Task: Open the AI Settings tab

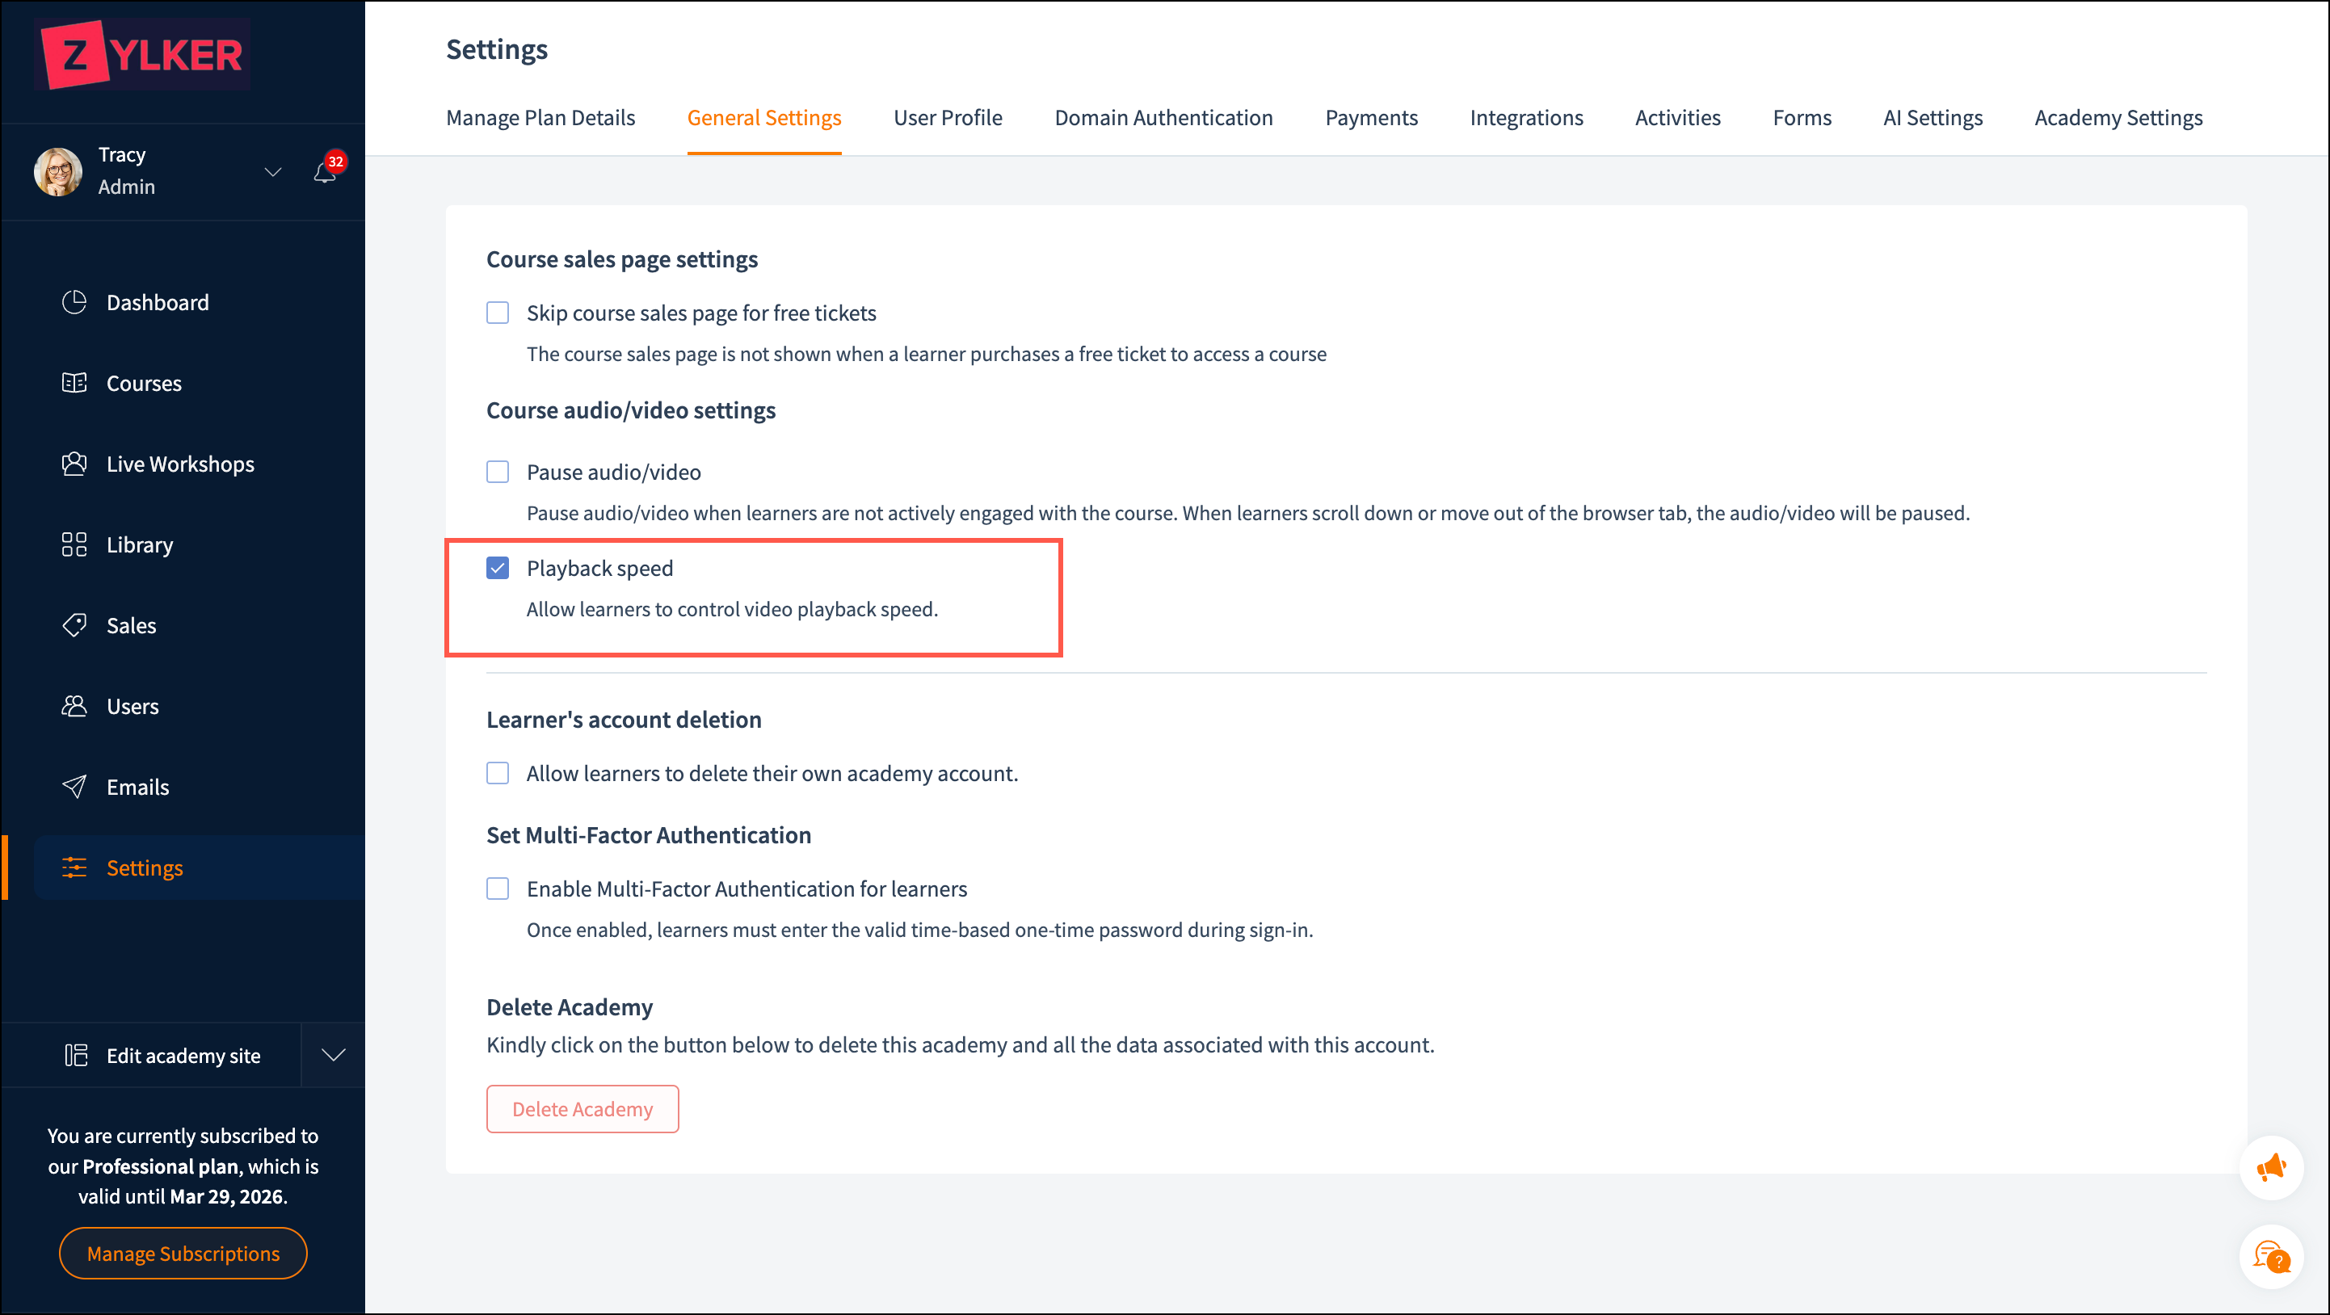Action: [1932, 118]
